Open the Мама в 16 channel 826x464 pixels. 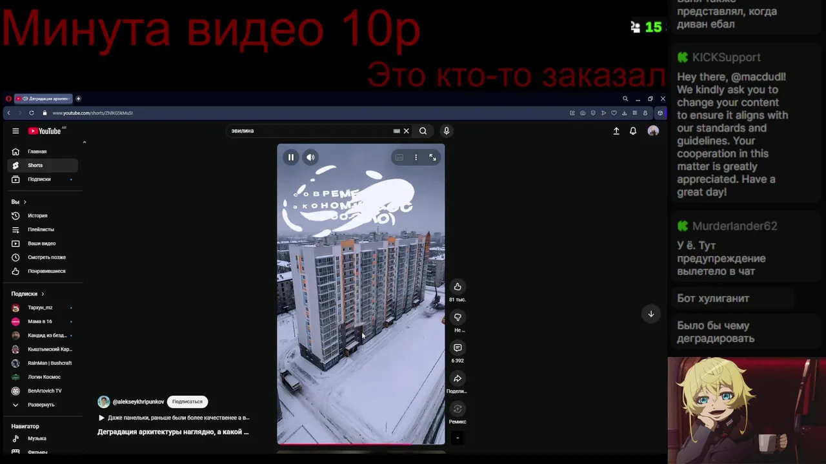pyautogui.click(x=43, y=322)
